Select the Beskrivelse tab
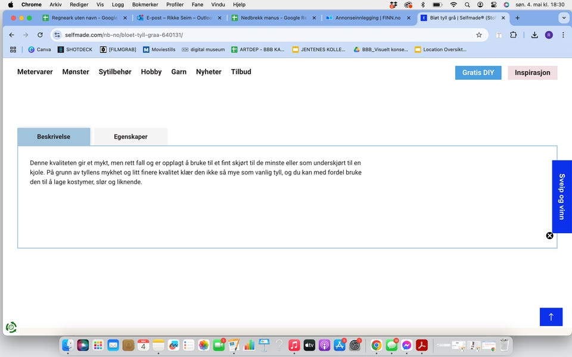The height and width of the screenshot is (357, 572). (x=54, y=137)
